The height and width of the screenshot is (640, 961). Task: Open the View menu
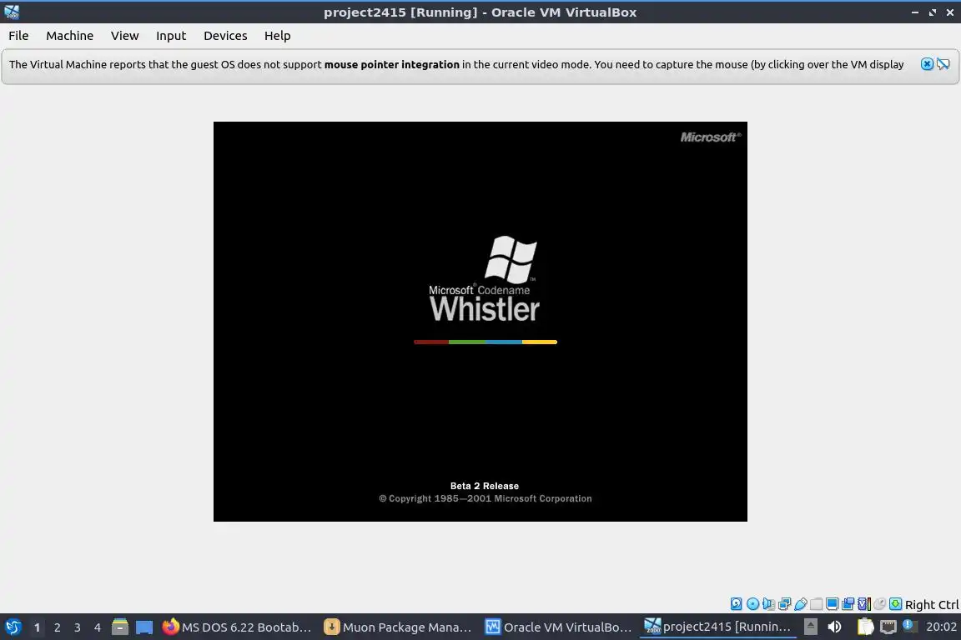point(124,36)
